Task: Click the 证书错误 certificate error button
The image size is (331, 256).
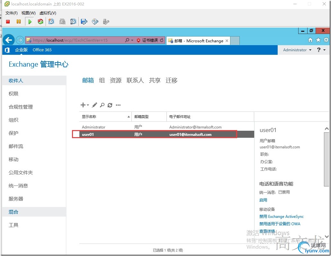Action: pyautogui.click(x=148, y=40)
